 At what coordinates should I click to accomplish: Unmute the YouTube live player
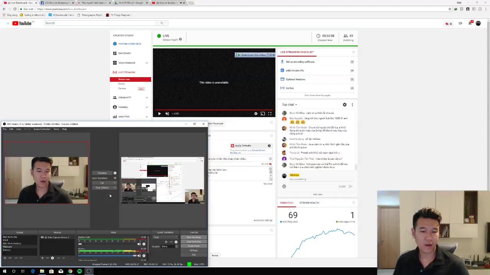[x=167, y=113]
